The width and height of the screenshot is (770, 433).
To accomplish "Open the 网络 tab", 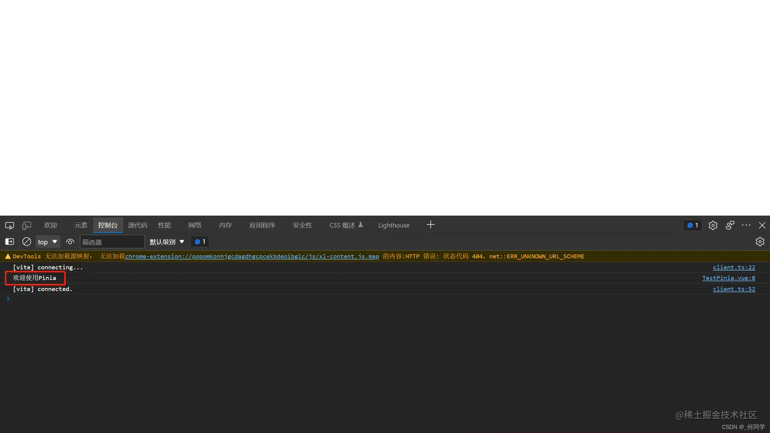I will click(x=195, y=225).
